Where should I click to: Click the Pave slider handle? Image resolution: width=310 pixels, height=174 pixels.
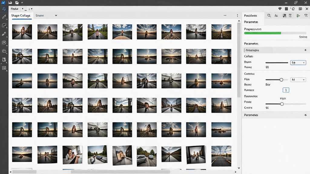(x=282, y=104)
